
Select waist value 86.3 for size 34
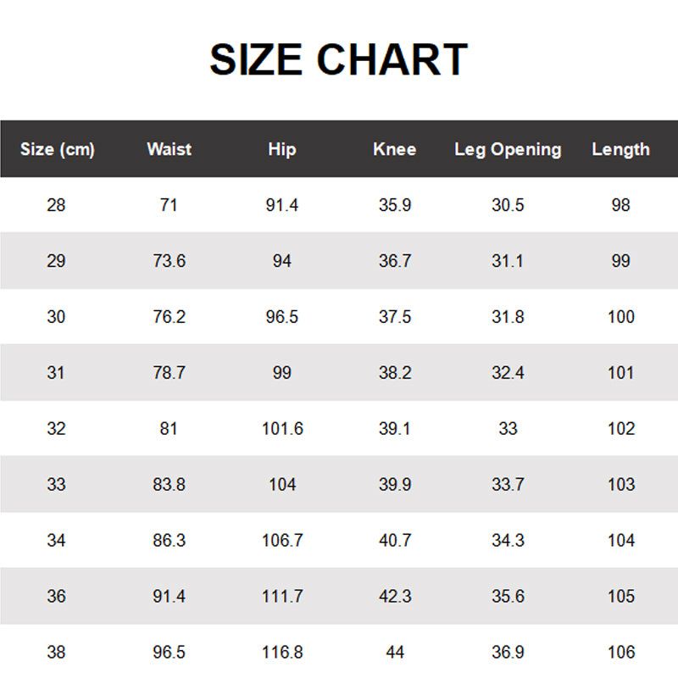pos(169,541)
